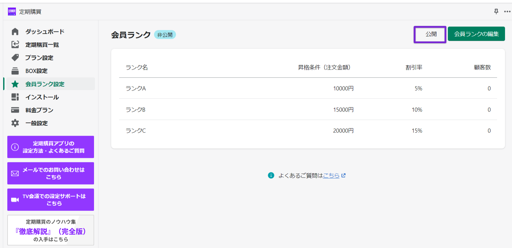This screenshot has height=248, width=512.
Task: Open 定期購買一覧 in the sidebar menu
Action: (x=42, y=45)
